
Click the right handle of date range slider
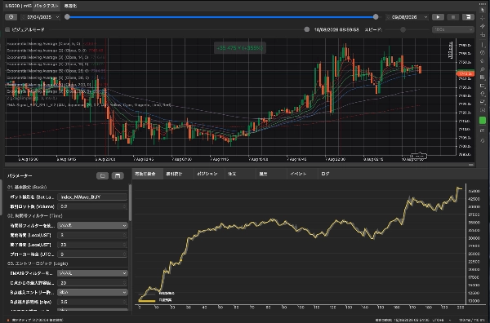[x=376, y=17]
